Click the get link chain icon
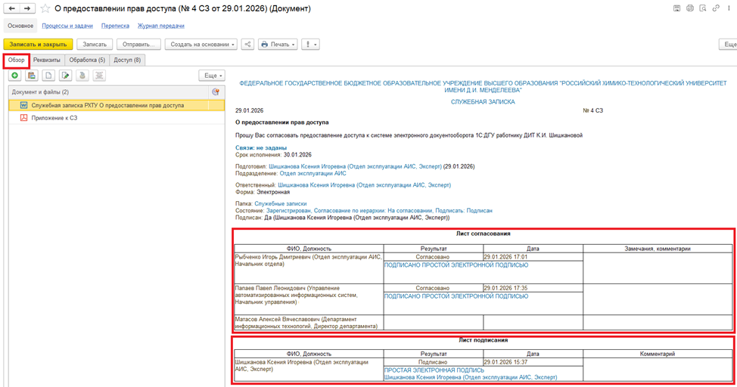 pyautogui.click(x=715, y=8)
